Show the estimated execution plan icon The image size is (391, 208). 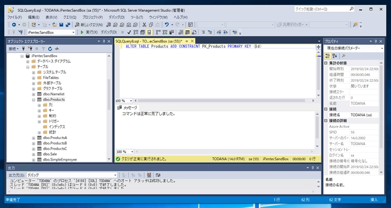pos(136,32)
